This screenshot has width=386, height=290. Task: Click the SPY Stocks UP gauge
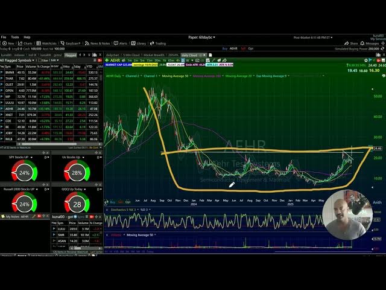[x=24, y=171]
